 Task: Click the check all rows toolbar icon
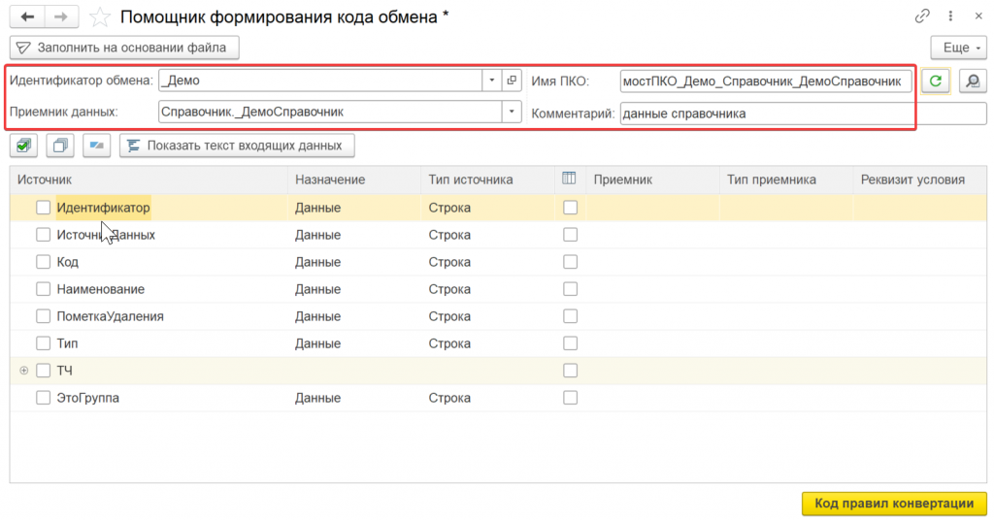tap(24, 146)
